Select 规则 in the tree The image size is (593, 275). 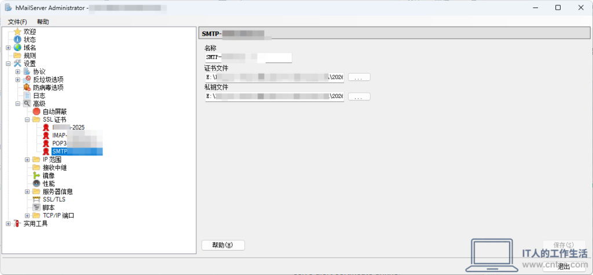[x=30, y=56]
